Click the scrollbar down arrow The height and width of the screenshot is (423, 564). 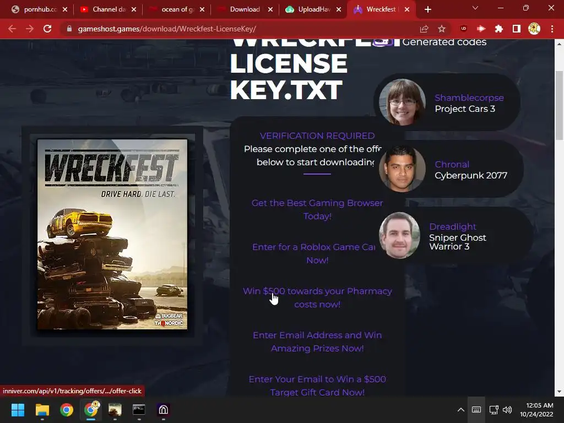pos(559,392)
